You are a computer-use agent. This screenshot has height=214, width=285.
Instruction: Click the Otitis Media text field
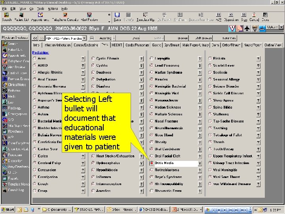tap(176, 163)
